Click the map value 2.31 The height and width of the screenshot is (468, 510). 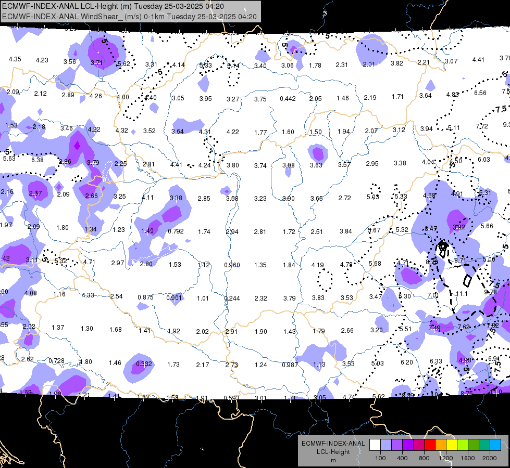pos(342,65)
